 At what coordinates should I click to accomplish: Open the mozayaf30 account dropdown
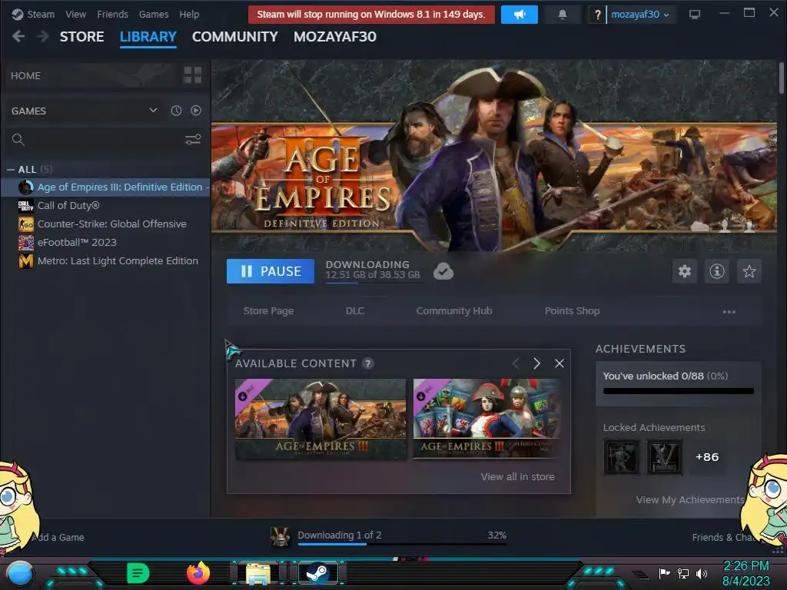click(640, 15)
